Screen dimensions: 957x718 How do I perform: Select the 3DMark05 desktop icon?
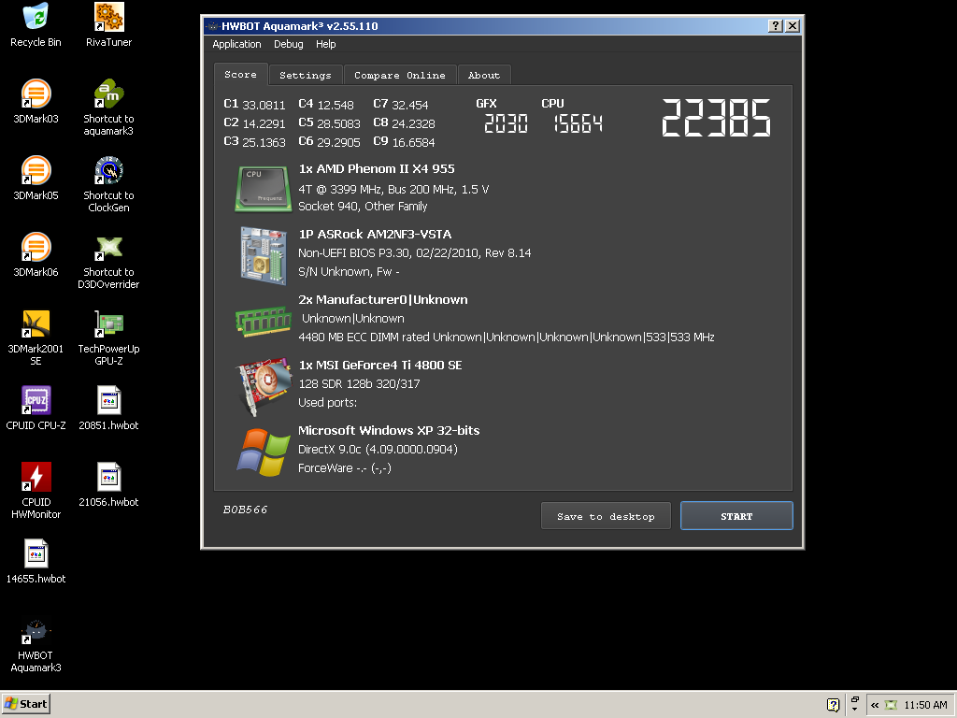click(x=36, y=179)
